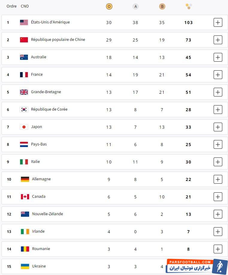This screenshot has width=228, height=275.
Task: Click the China flag icon
Action: pos(24,40)
